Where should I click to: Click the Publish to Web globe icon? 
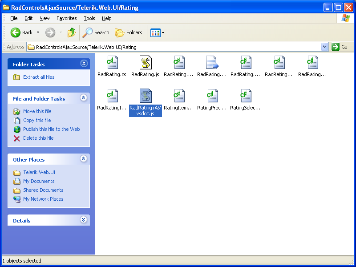click(x=17, y=129)
